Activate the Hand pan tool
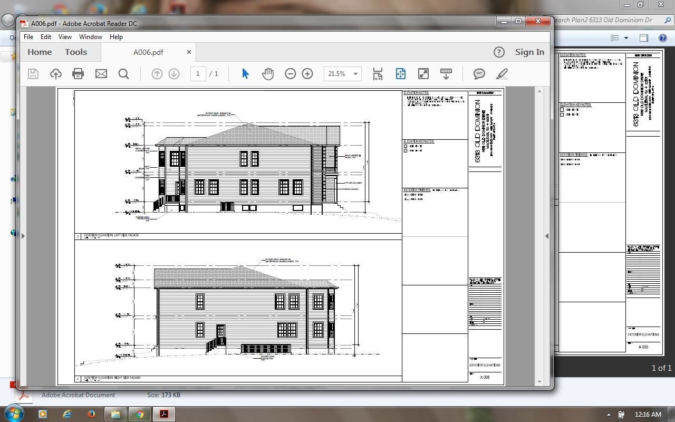675x422 pixels. tap(268, 74)
